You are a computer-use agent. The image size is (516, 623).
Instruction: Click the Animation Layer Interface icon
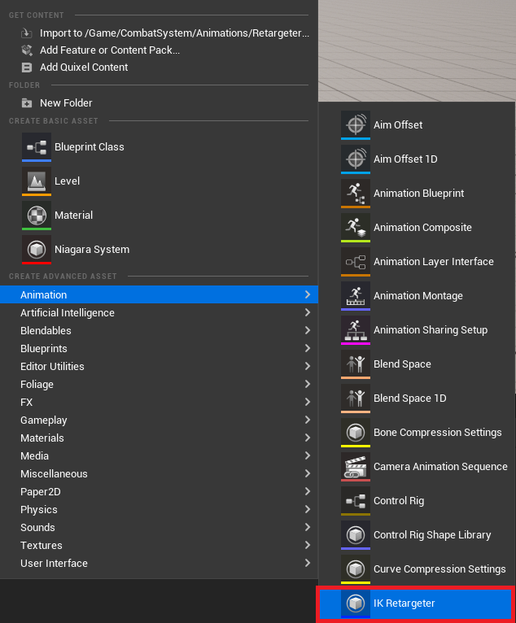point(356,262)
